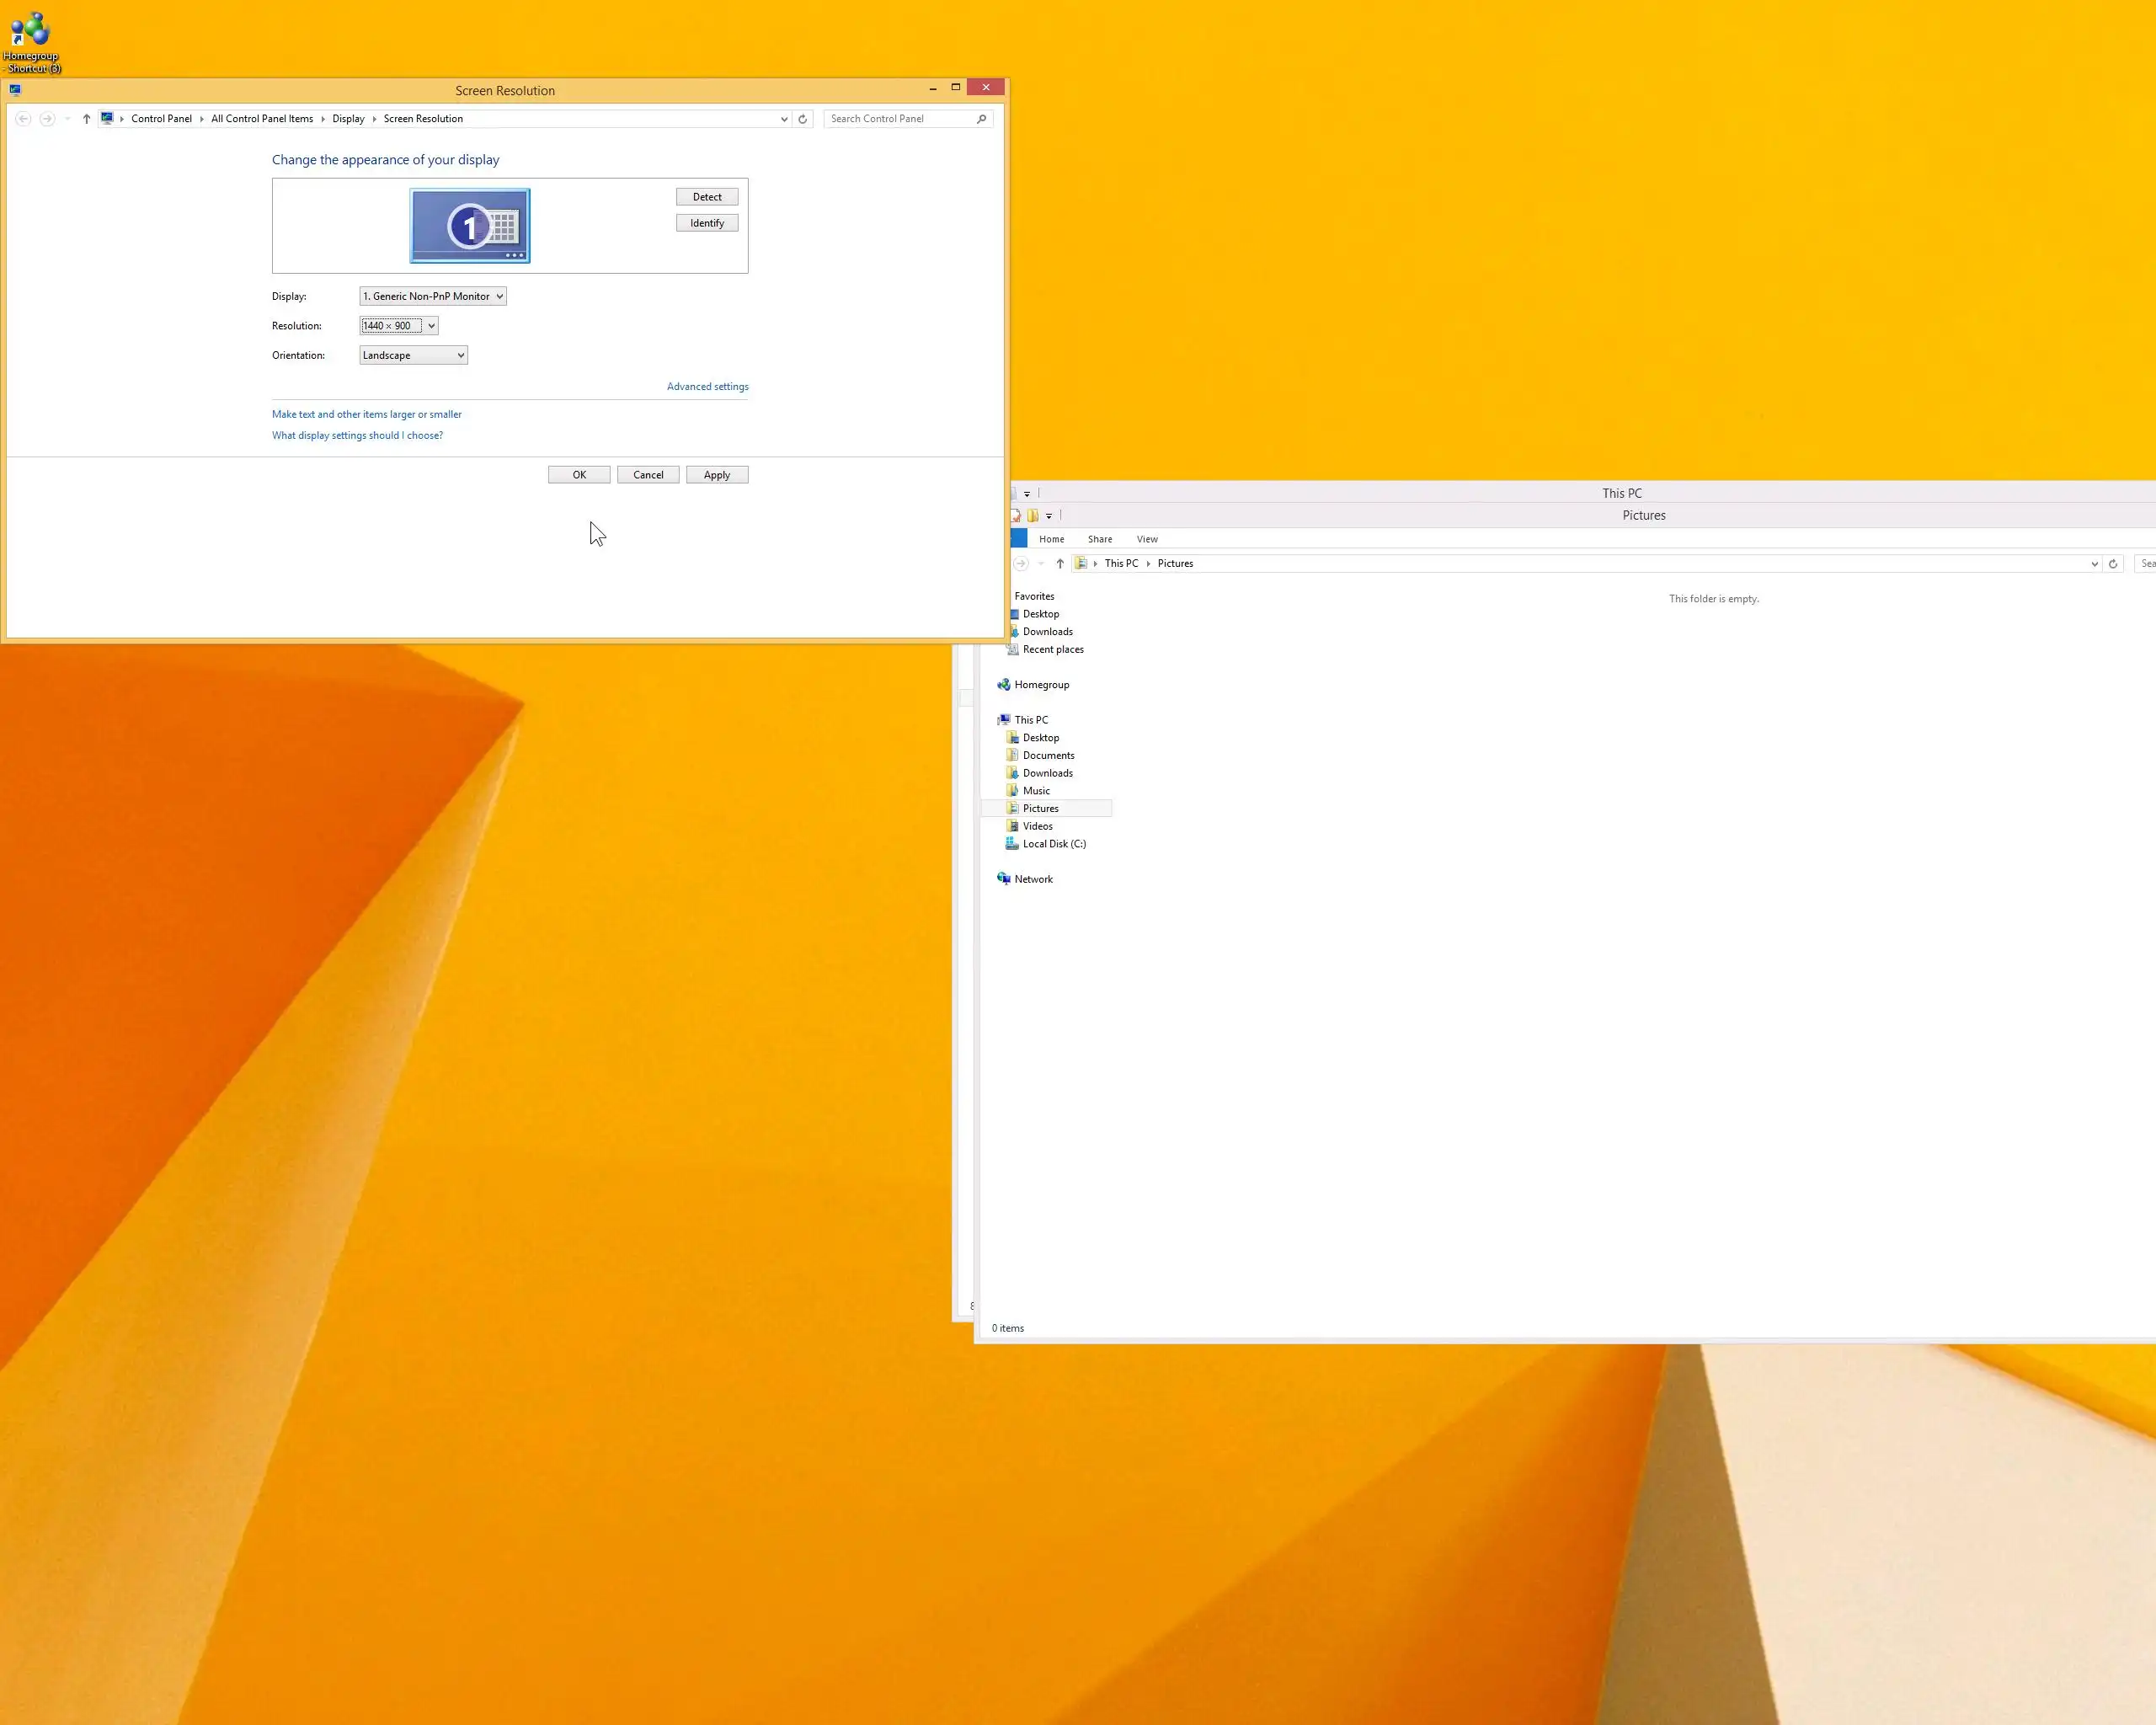Viewport: 2156px width, 1725px height.
Task: Open the Advanced settings link
Action: (707, 387)
